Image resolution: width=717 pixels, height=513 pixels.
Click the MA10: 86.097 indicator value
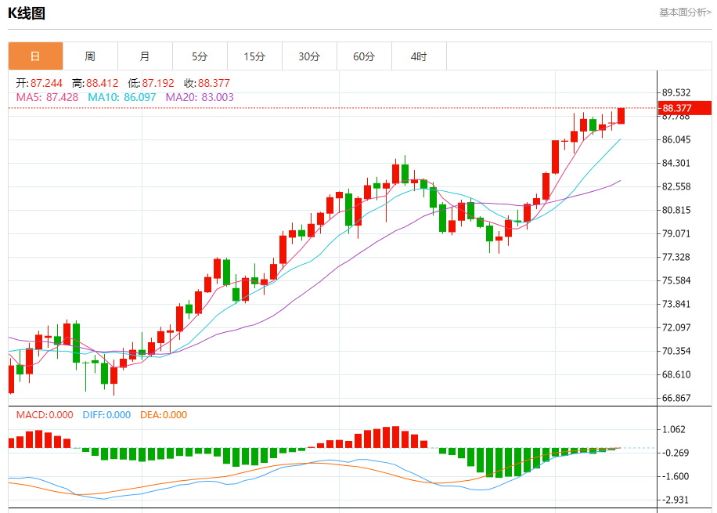click(x=121, y=97)
